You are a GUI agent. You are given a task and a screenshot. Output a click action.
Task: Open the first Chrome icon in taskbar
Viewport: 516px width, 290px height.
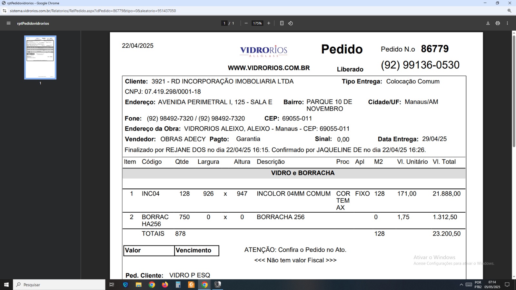pyautogui.click(x=152, y=285)
